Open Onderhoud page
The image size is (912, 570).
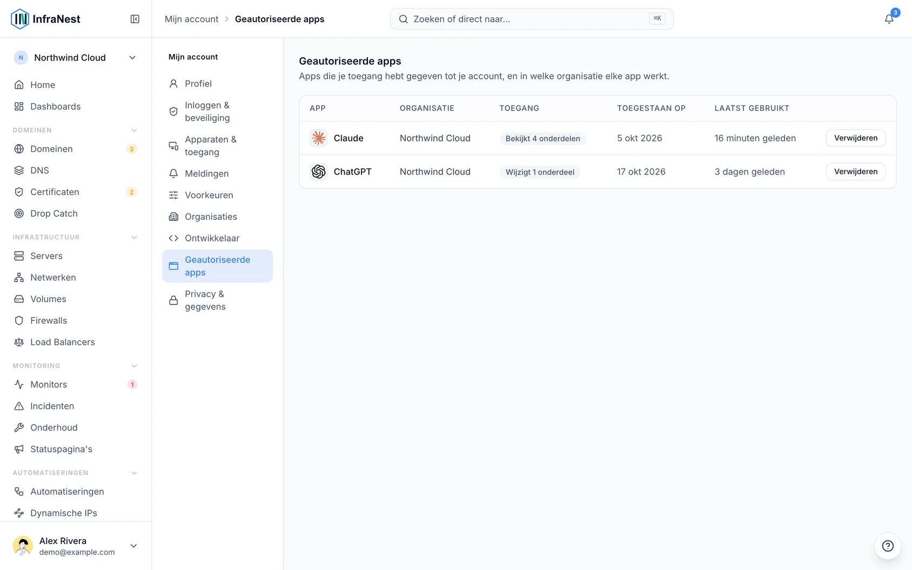click(x=76, y=428)
